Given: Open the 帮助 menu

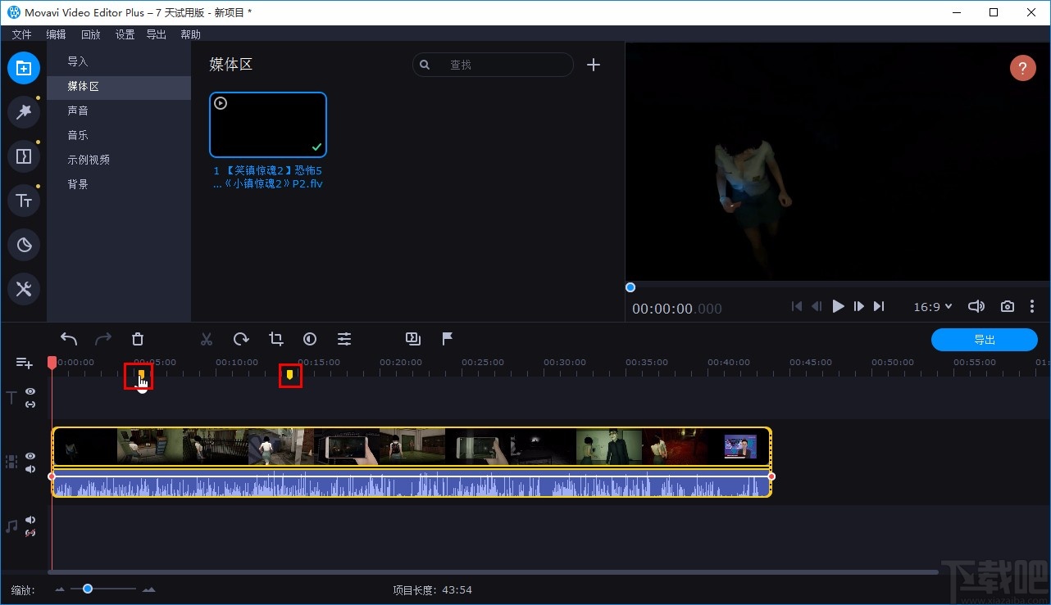Looking at the screenshot, I should [190, 34].
